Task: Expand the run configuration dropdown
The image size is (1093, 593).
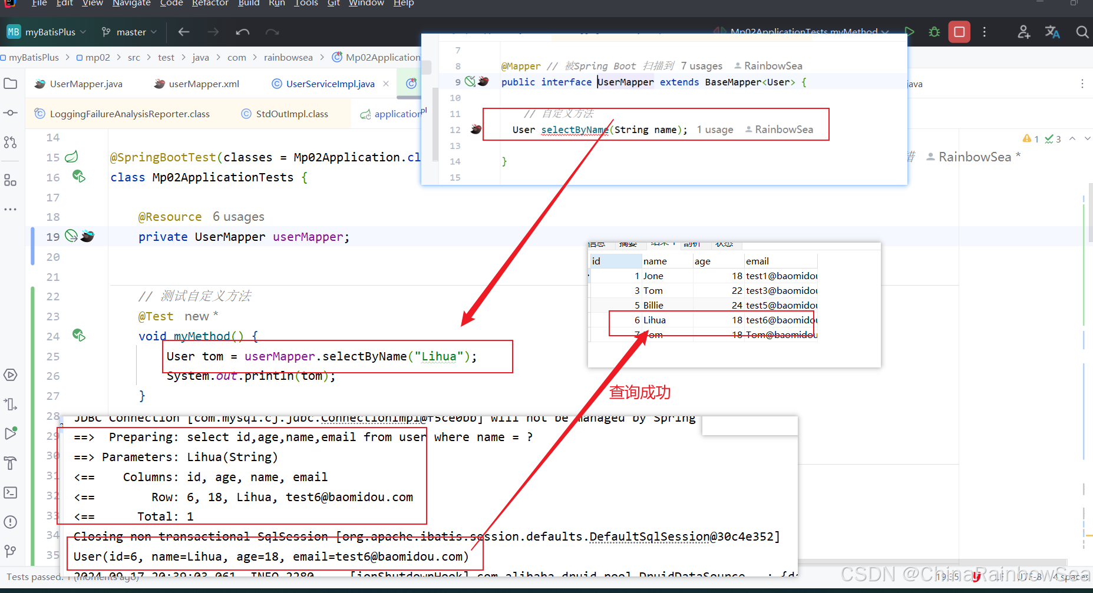Action: (x=885, y=32)
